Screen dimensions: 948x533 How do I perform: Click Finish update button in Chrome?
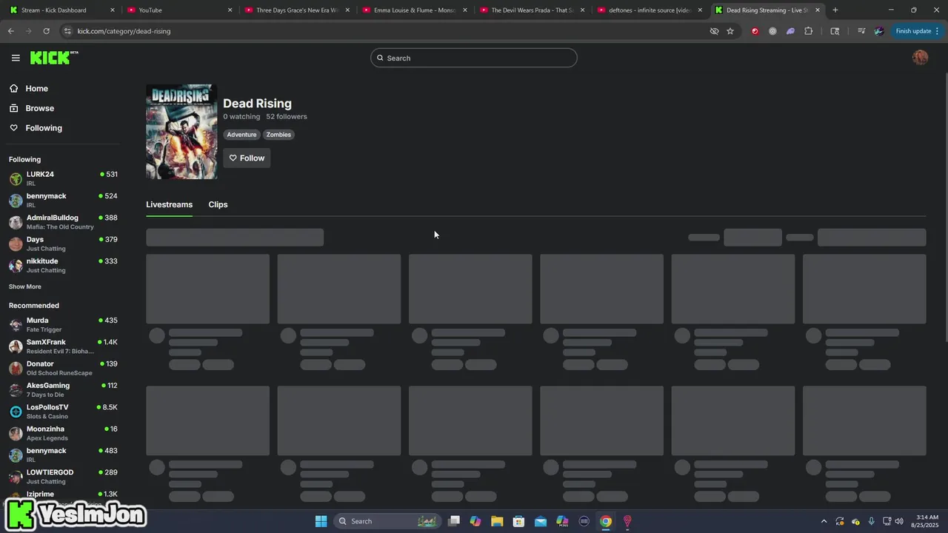(x=913, y=31)
